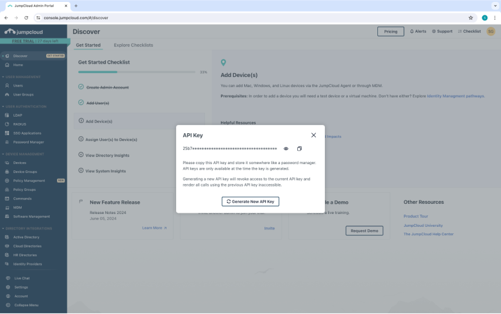Open the Checklist from the header
The width and height of the screenshot is (501, 314).
[469, 31]
